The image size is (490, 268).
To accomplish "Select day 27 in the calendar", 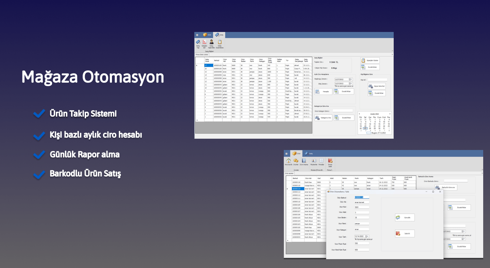I will [x=365, y=128].
